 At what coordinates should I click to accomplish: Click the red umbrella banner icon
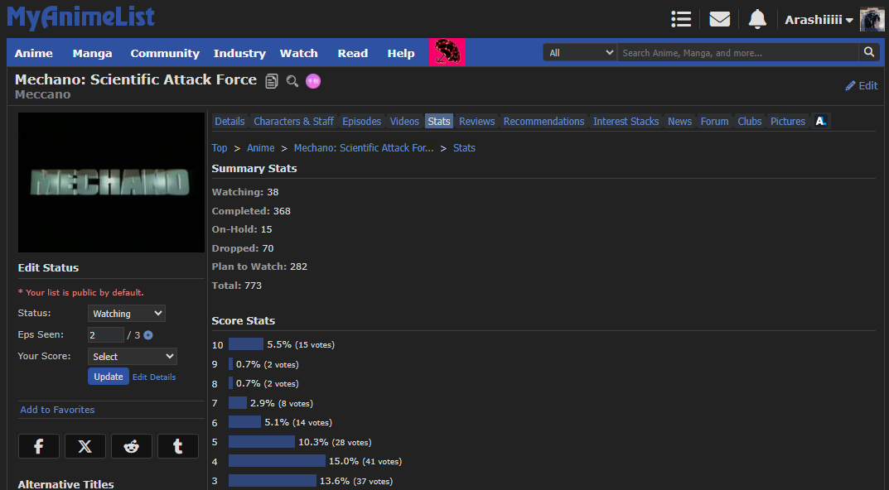coord(447,53)
